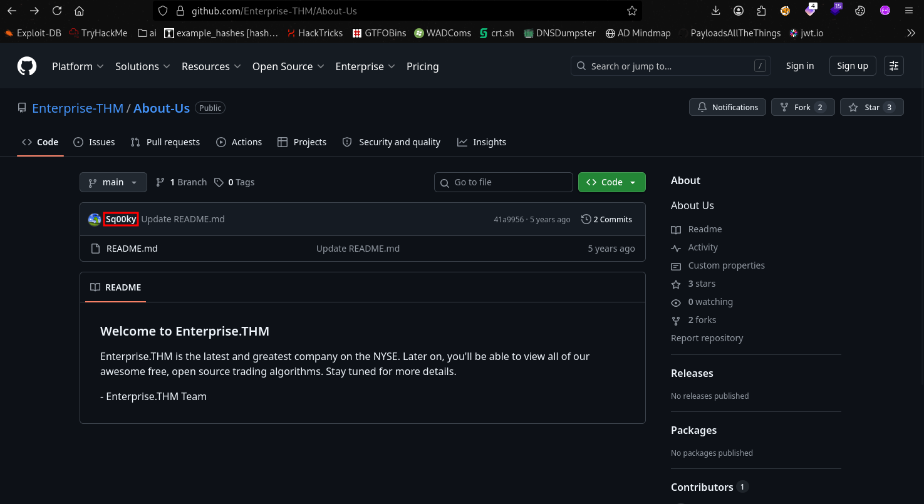Open the GTFOBins bookmark
924x504 pixels.
pos(379,33)
